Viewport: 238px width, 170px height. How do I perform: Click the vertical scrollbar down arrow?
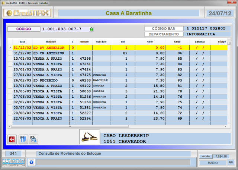tap(229, 122)
